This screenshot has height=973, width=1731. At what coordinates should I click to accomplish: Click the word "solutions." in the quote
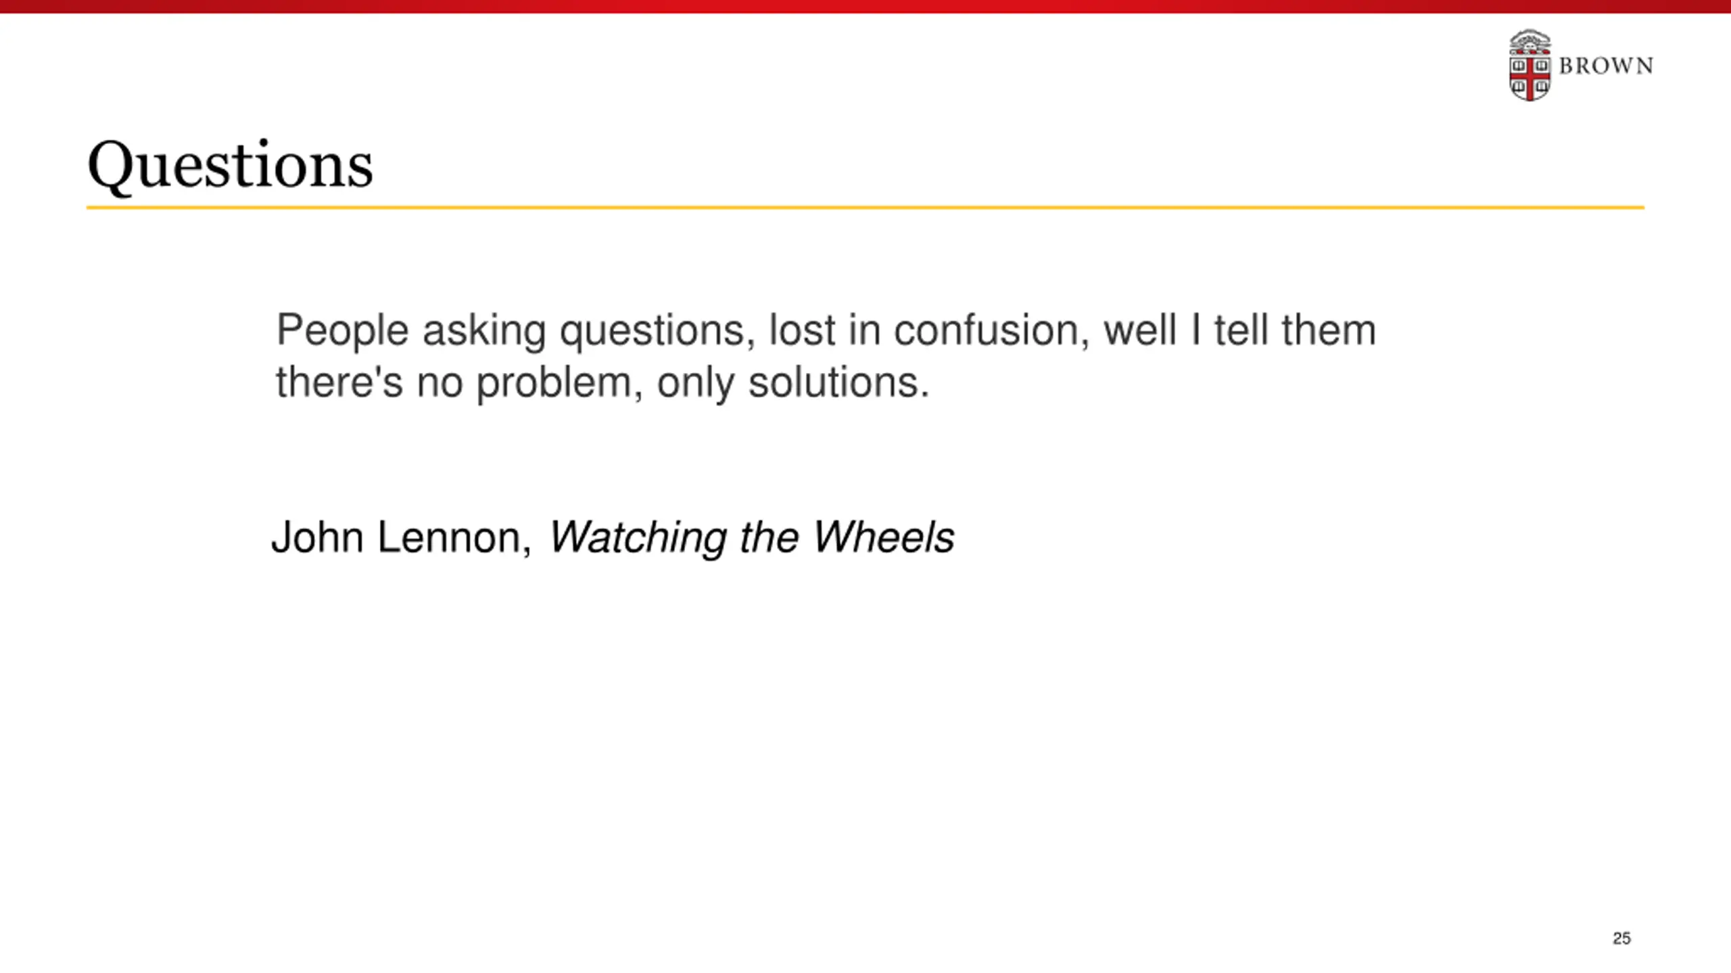tap(839, 382)
